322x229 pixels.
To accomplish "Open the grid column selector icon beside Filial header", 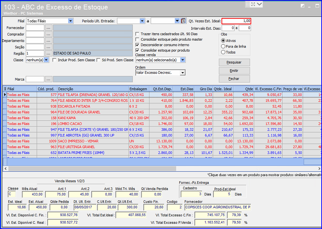I will click(5, 89).
